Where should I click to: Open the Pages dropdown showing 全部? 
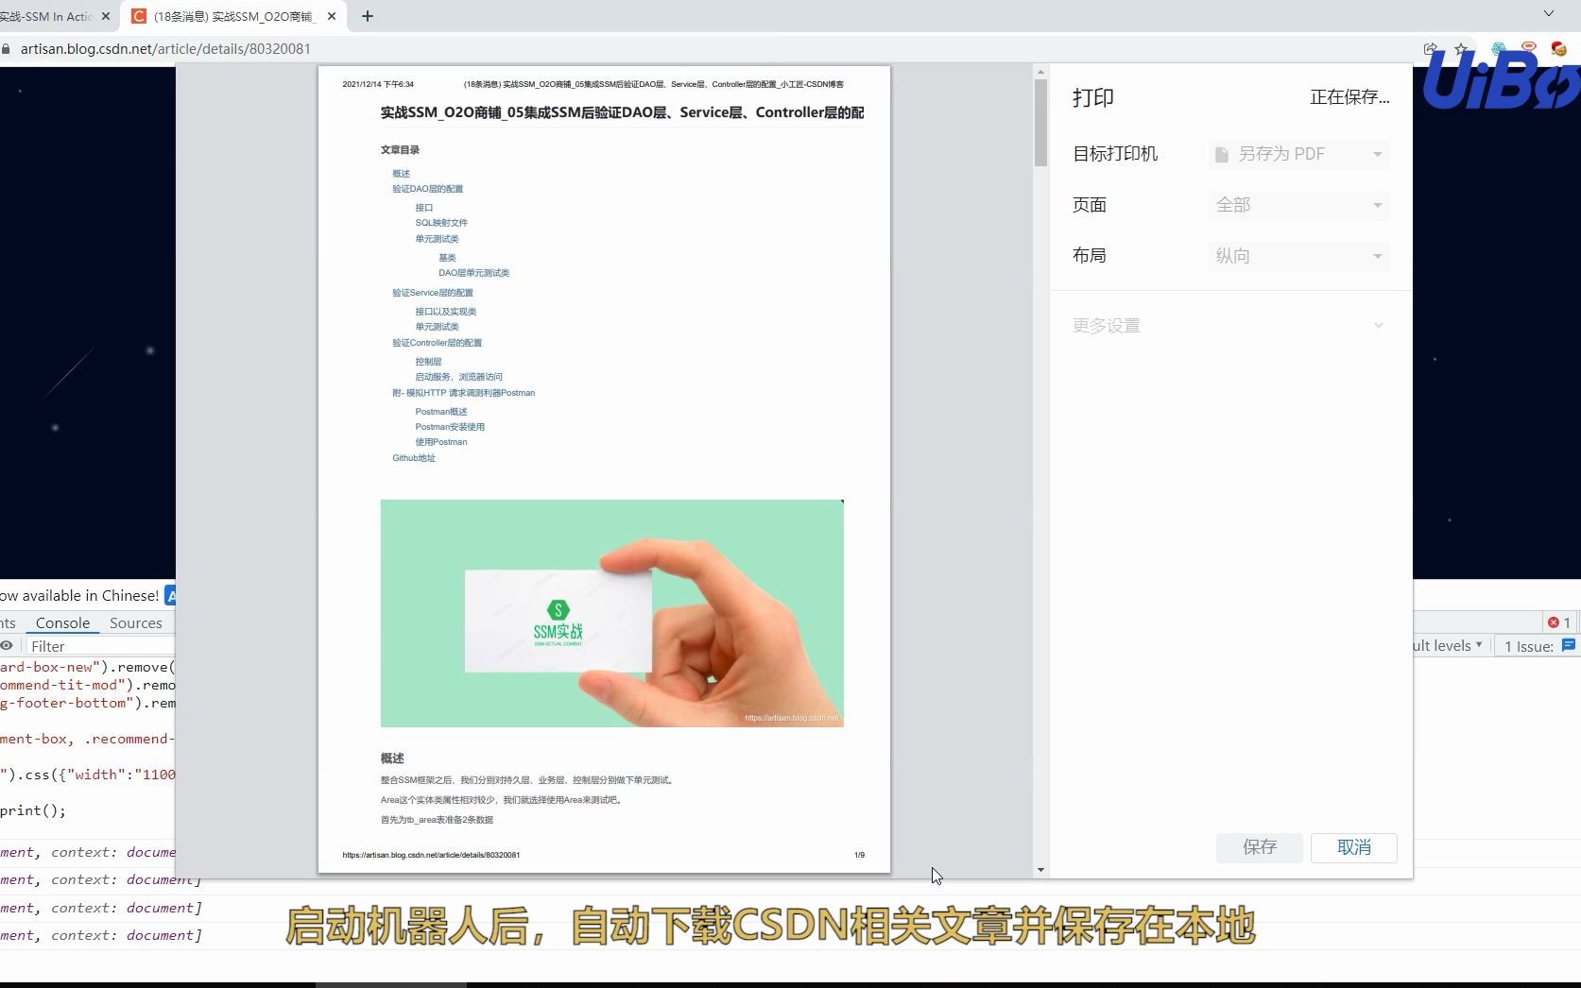click(1298, 205)
